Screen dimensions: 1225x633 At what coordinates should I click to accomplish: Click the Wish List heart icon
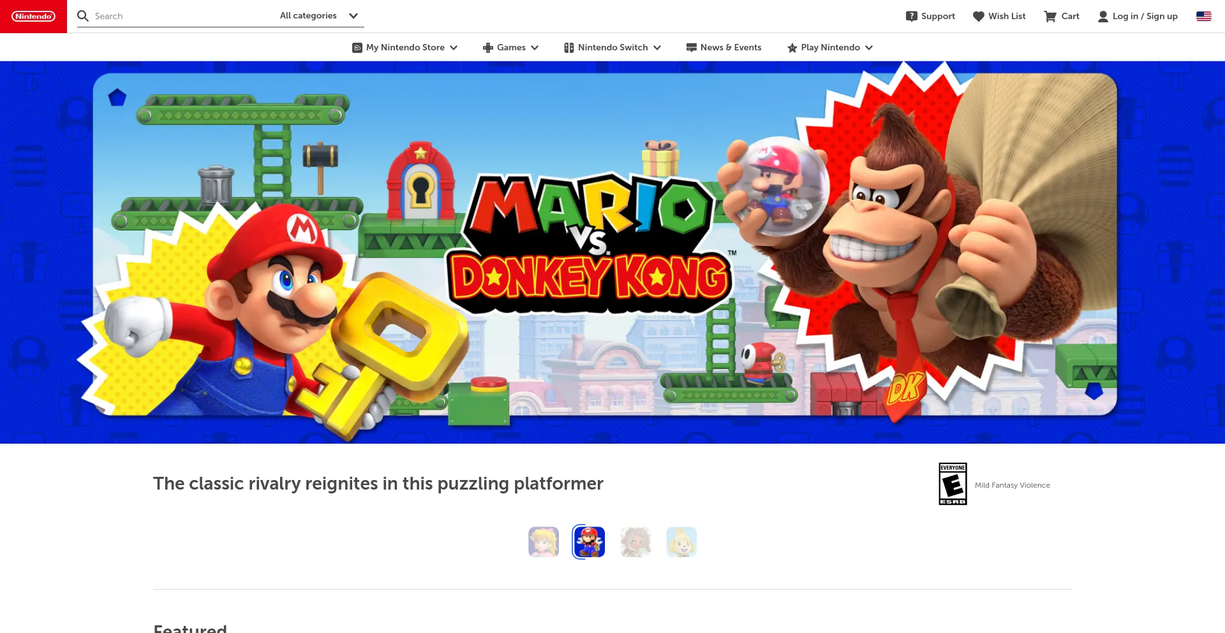[979, 17]
